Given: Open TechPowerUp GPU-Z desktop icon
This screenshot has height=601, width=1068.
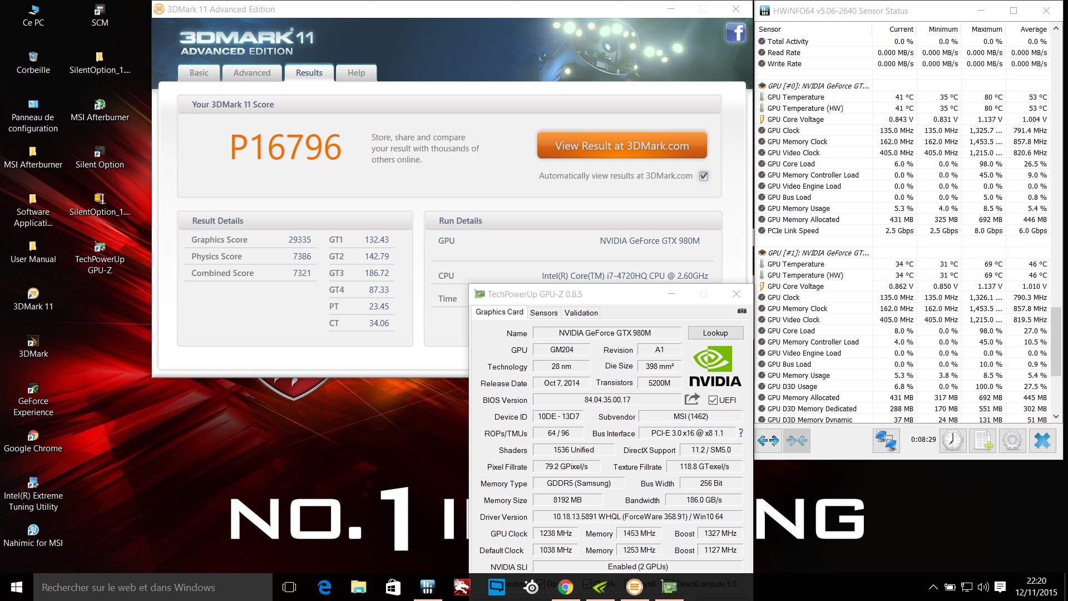Looking at the screenshot, I should point(100,258).
